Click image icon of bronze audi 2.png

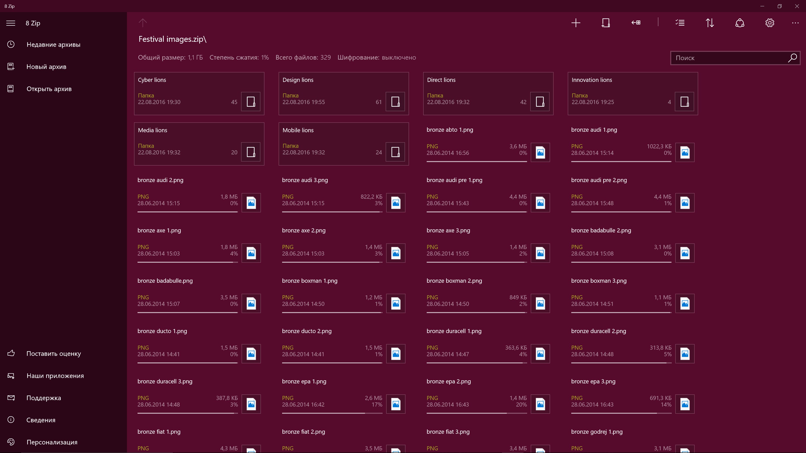tap(251, 203)
